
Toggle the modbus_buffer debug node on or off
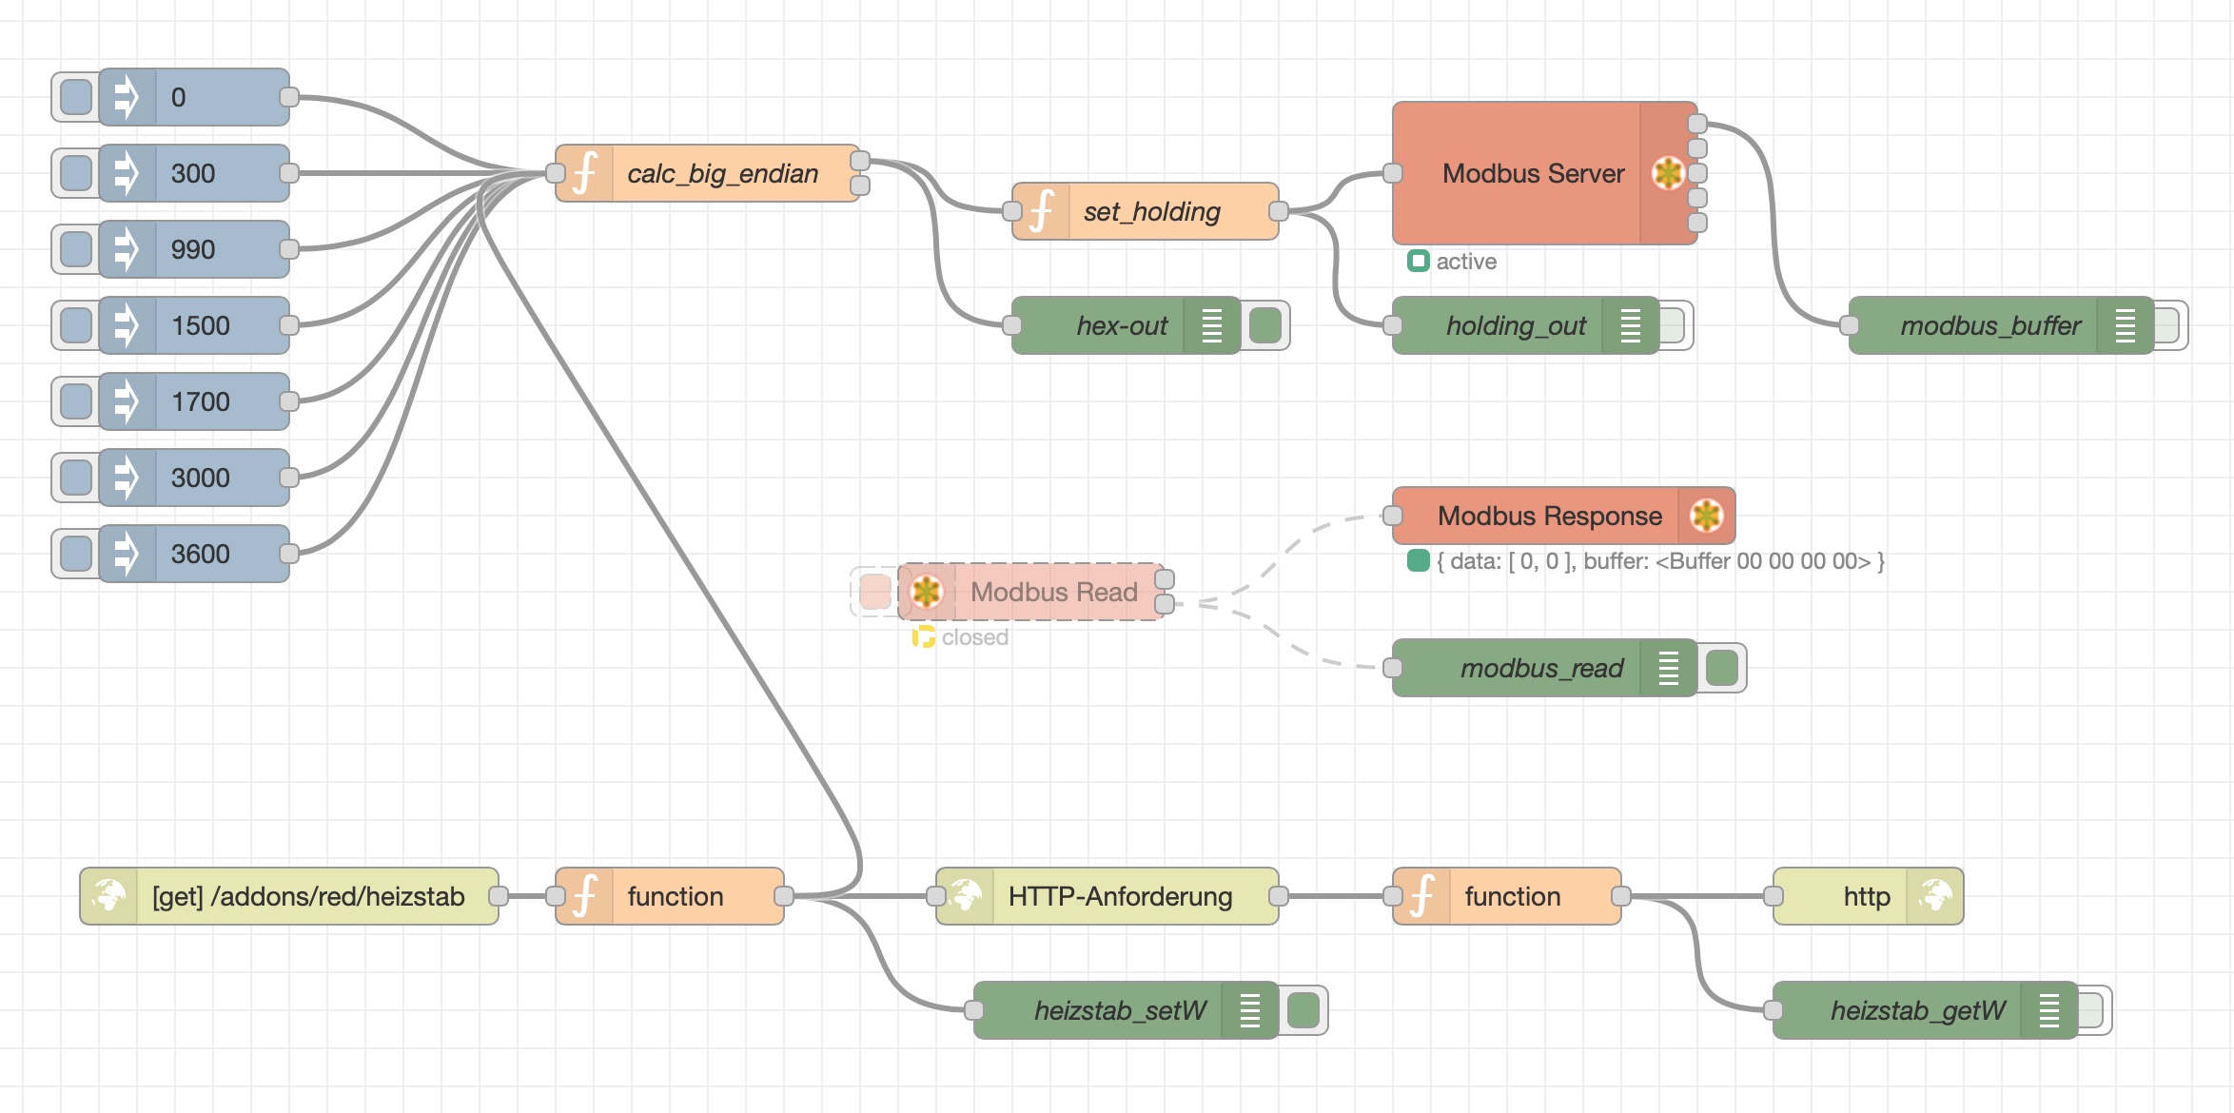2167,325
